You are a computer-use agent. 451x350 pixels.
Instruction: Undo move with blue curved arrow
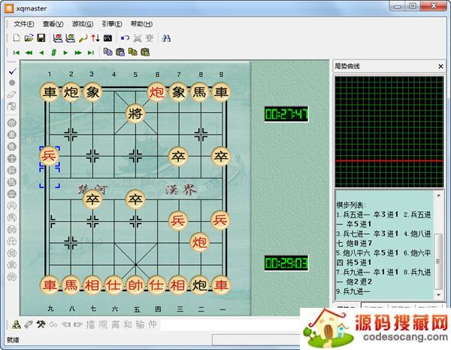[125, 38]
